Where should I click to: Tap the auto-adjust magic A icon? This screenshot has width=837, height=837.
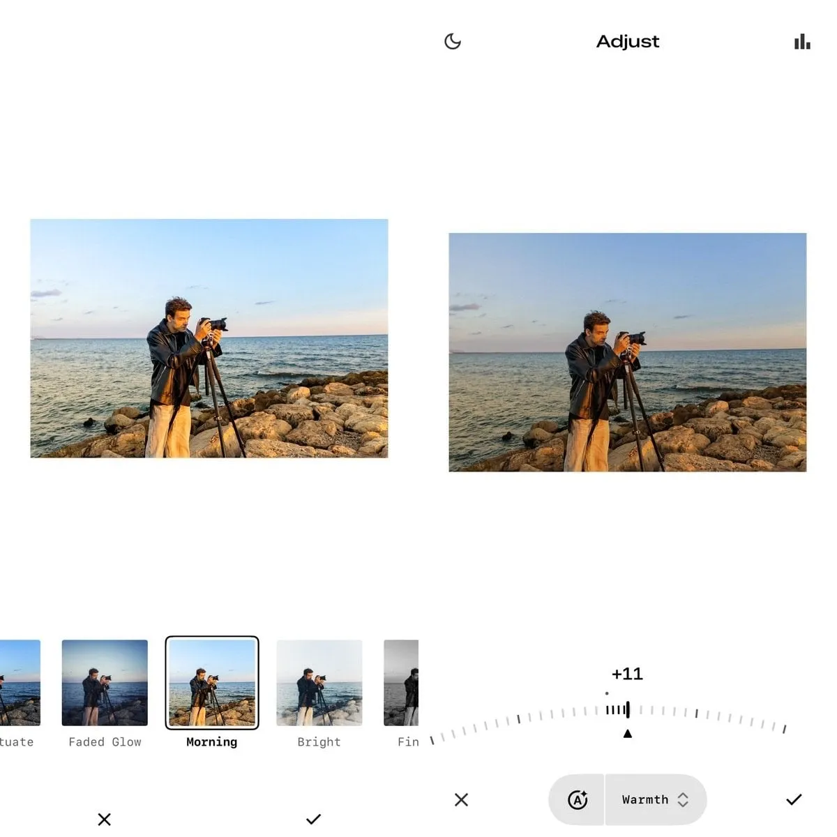pyautogui.click(x=578, y=800)
